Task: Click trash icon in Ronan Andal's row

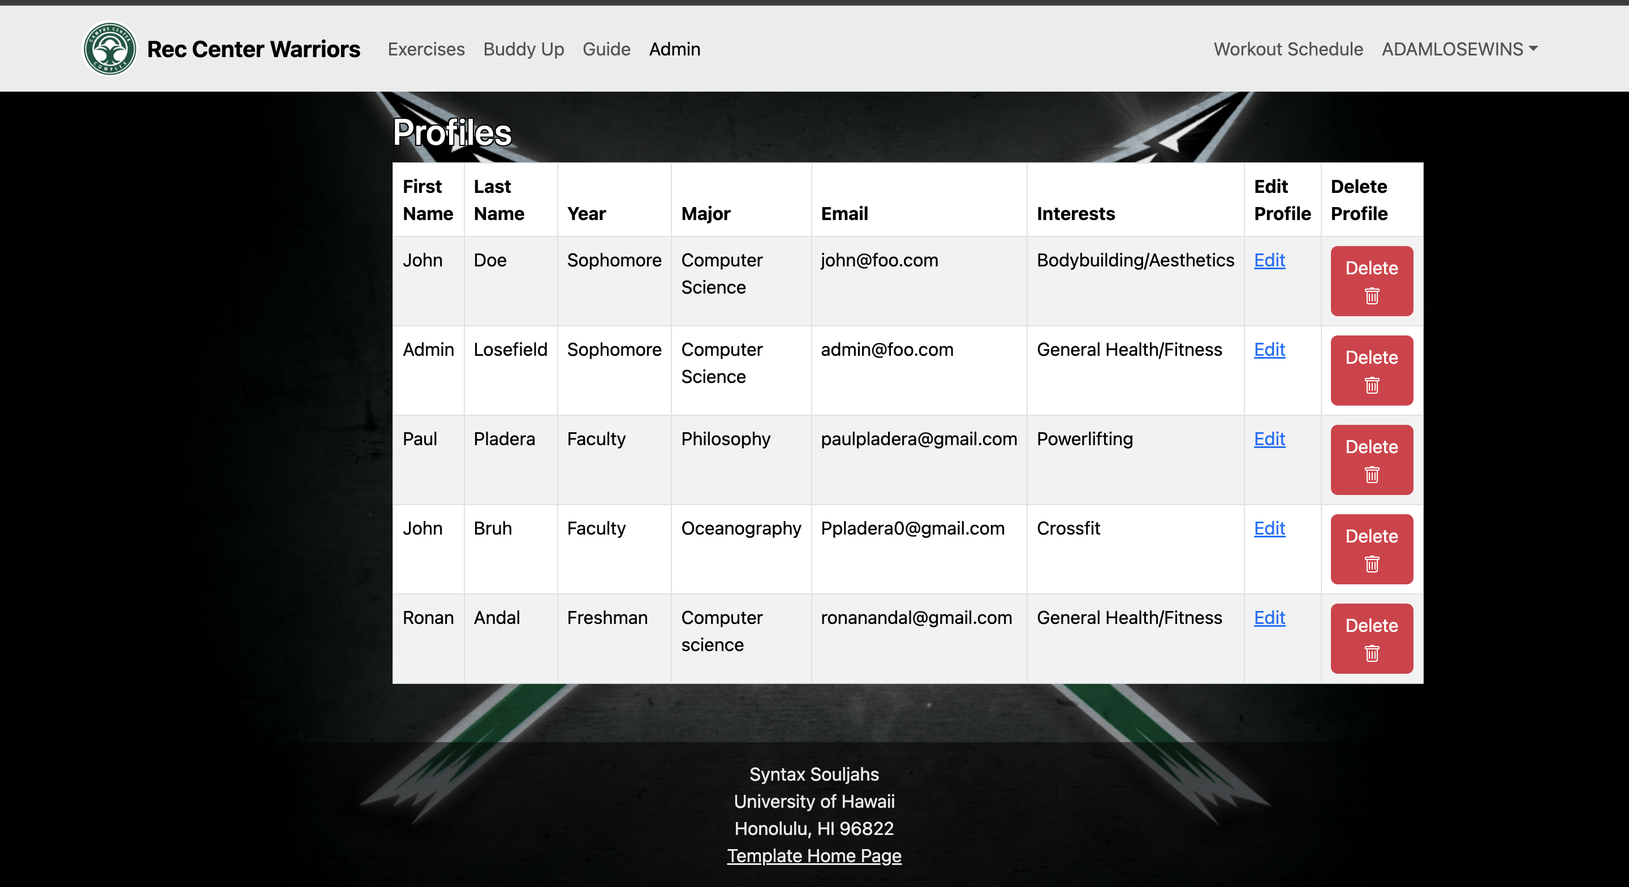Action: pyautogui.click(x=1371, y=653)
